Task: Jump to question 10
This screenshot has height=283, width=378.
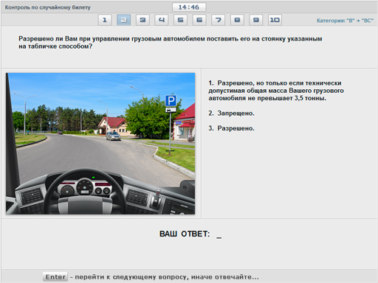Action: (275, 20)
